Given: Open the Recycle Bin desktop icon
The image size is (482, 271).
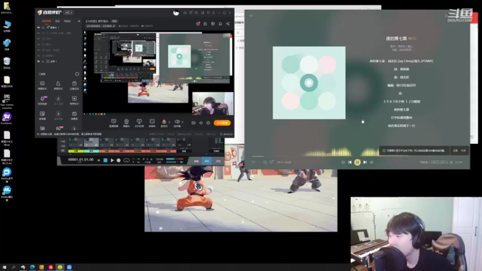Looking at the screenshot, I should click(x=7, y=63).
